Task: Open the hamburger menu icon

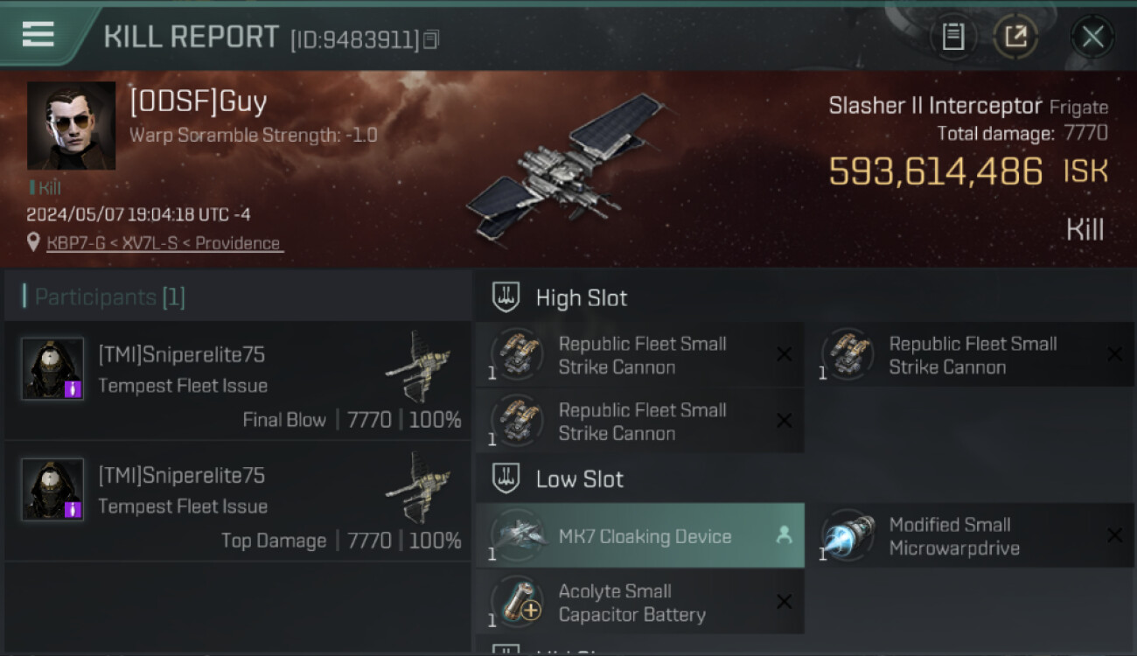Action: 38,35
